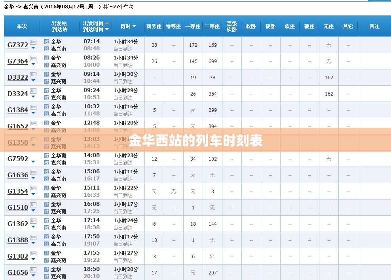Open train G1636 details link
Image resolution: width=391 pixels, height=280 pixels.
[18, 175]
